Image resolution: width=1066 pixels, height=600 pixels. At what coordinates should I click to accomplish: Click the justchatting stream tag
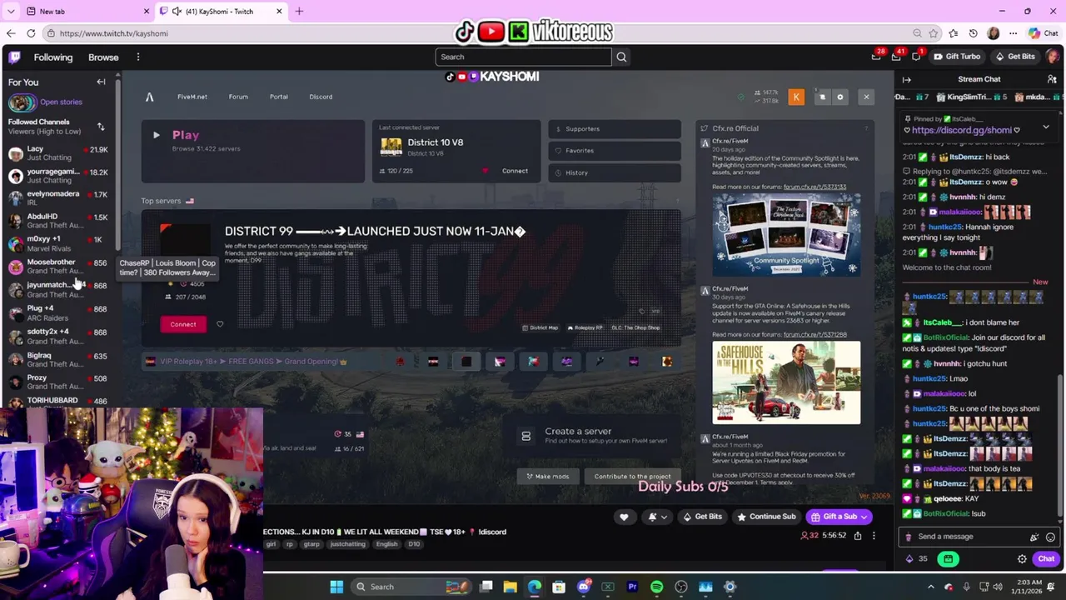347,544
